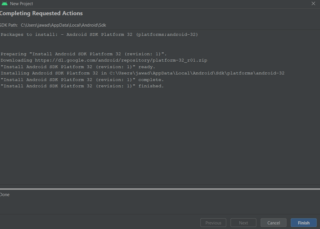Click the completed installation progress bar
320x229 pixels.
[160, 189]
